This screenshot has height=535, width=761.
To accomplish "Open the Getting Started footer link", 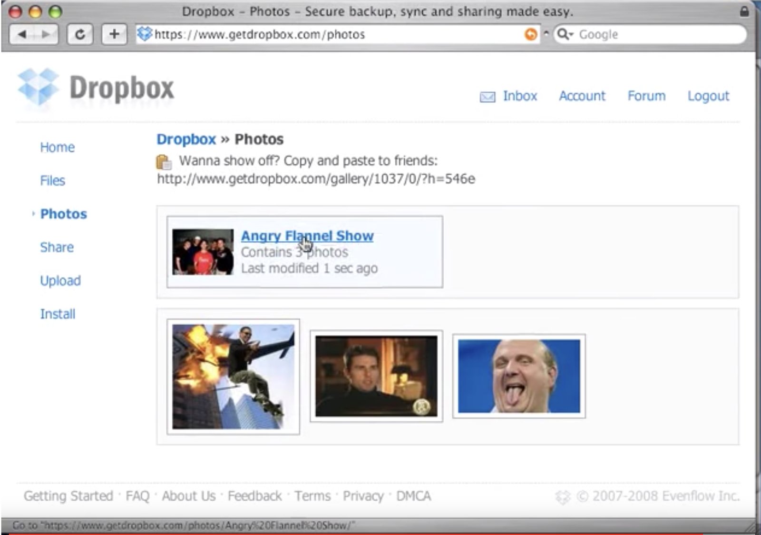I will (68, 496).
